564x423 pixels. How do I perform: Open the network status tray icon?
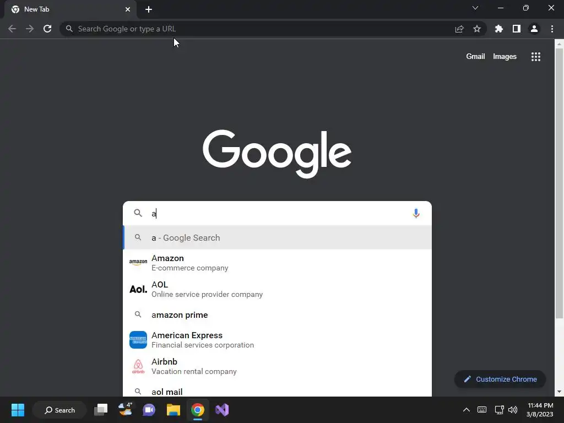pos(499,410)
